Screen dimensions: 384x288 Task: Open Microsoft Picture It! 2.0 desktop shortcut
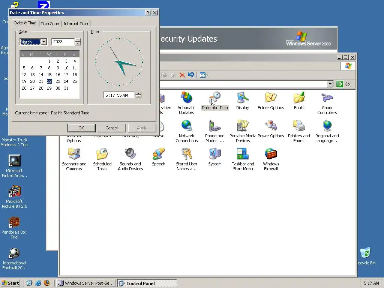click(x=15, y=197)
